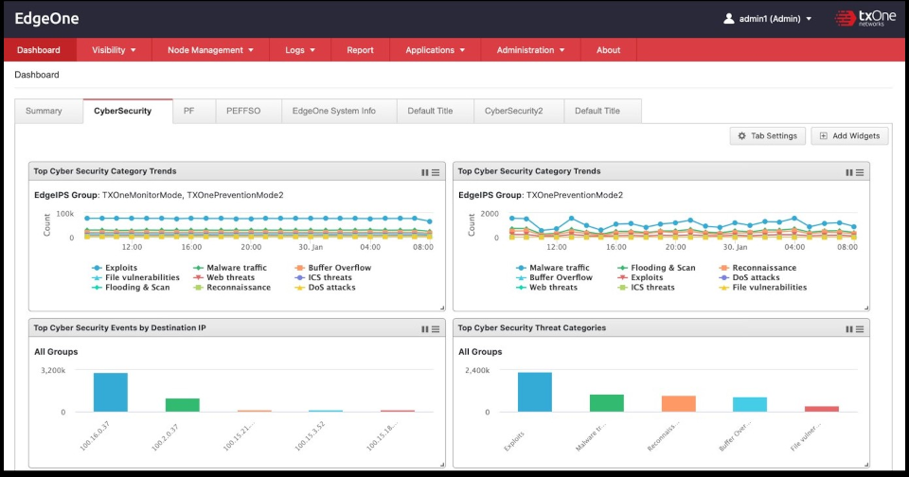909x477 pixels.
Task: Toggle Exploits series in left trends legend
Action: tap(115, 268)
